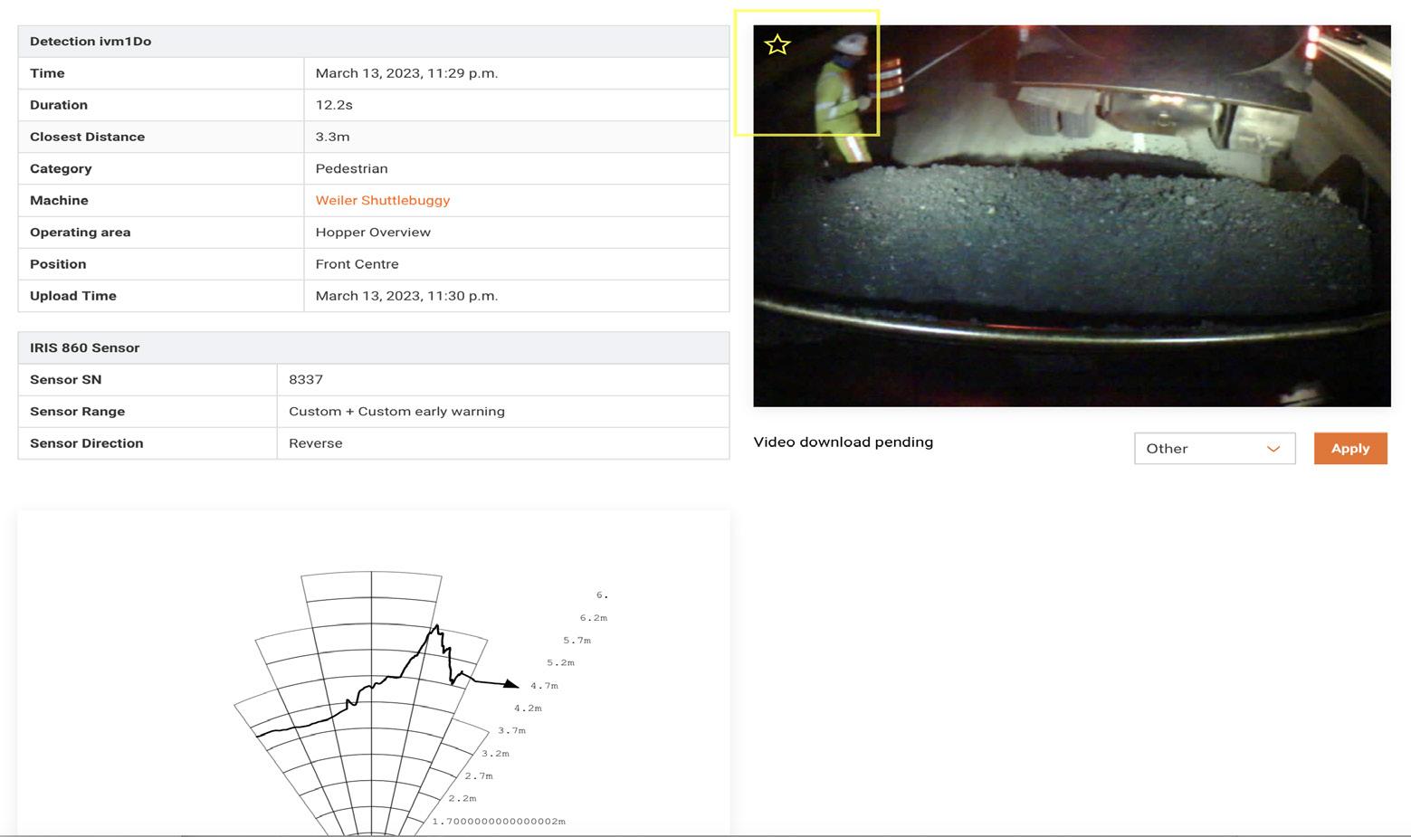Select time value March 13, 2023, 11:29 p.m.
This screenshot has width=1411, height=837.
pyautogui.click(x=407, y=73)
